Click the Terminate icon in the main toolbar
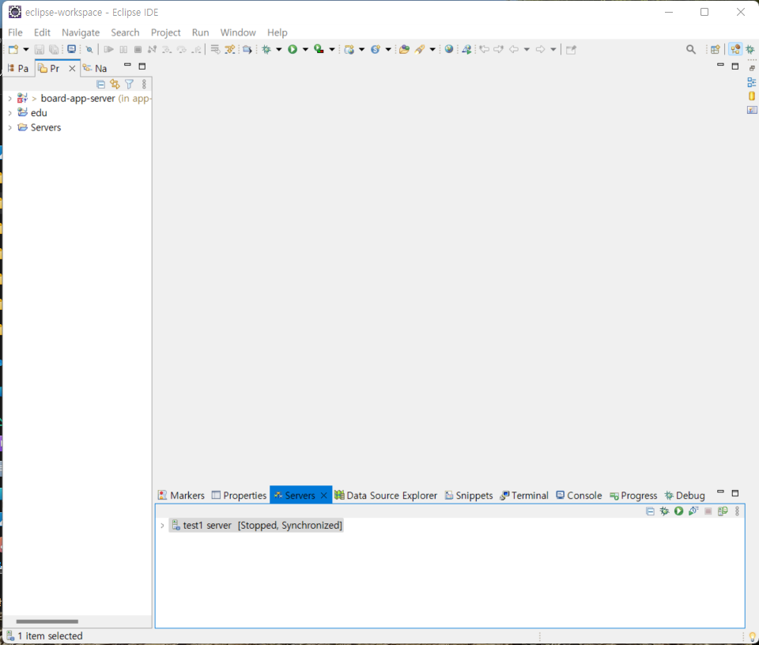The image size is (759, 645). pyautogui.click(x=138, y=49)
